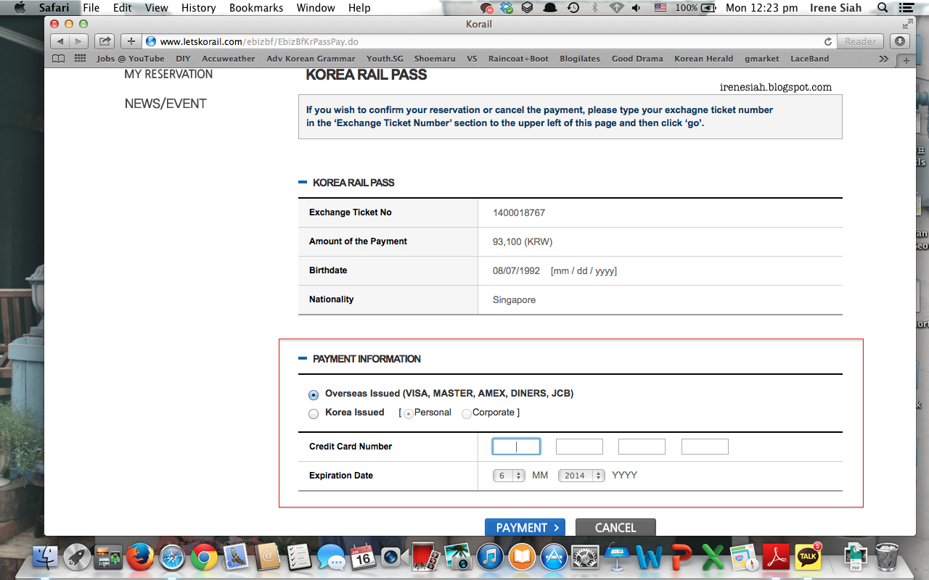The image size is (929, 580).
Task: Click the Dropbox menu bar icon
Action: pyautogui.click(x=507, y=8)
